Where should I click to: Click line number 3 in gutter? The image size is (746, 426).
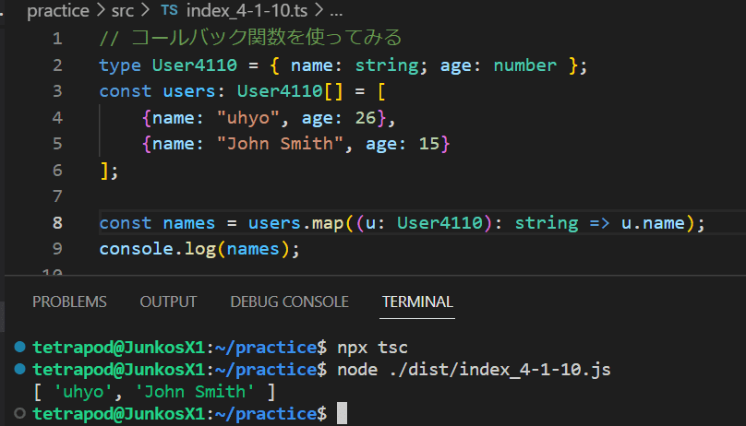[57, 91]
